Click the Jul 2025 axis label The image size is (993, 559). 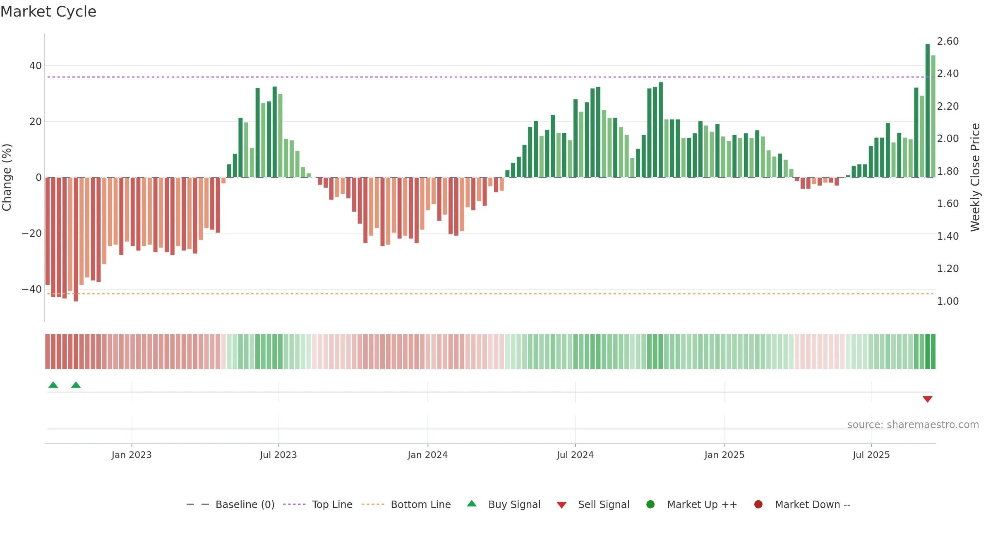[x=871, y=455]
